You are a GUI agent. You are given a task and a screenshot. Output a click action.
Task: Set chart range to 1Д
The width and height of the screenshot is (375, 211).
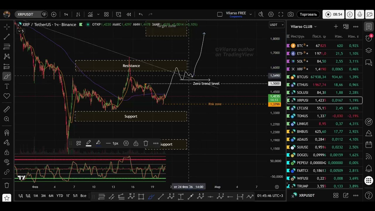point(21,195)
